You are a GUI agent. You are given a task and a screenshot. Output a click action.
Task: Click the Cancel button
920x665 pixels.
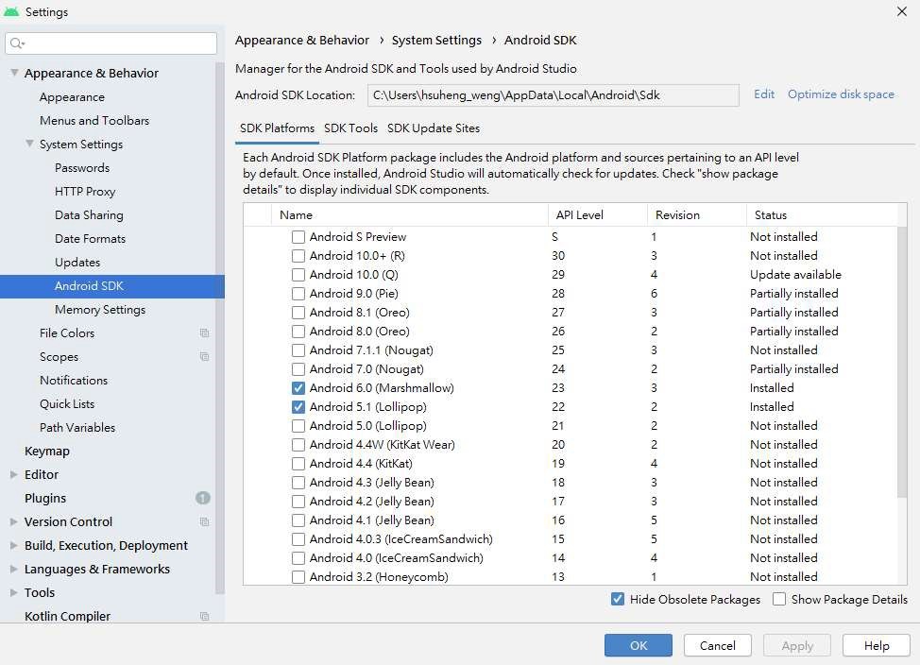click(x=718, y=645)
